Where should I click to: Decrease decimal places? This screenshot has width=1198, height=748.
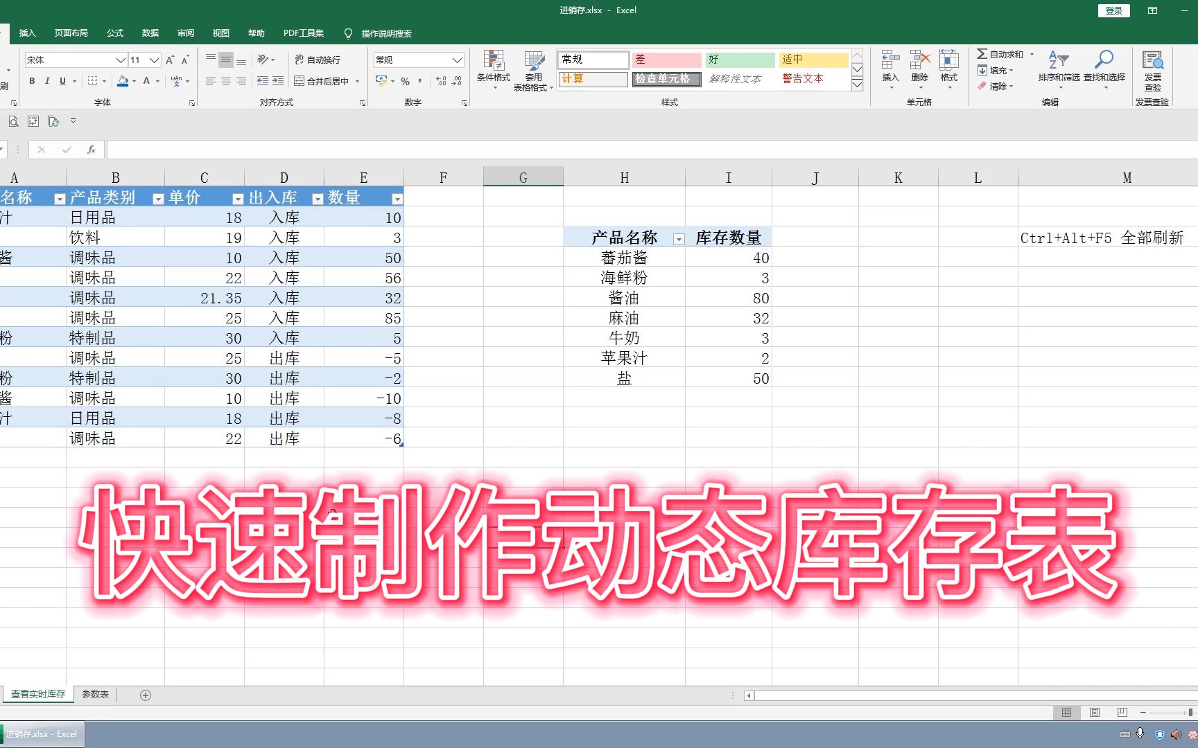[457, 81]
